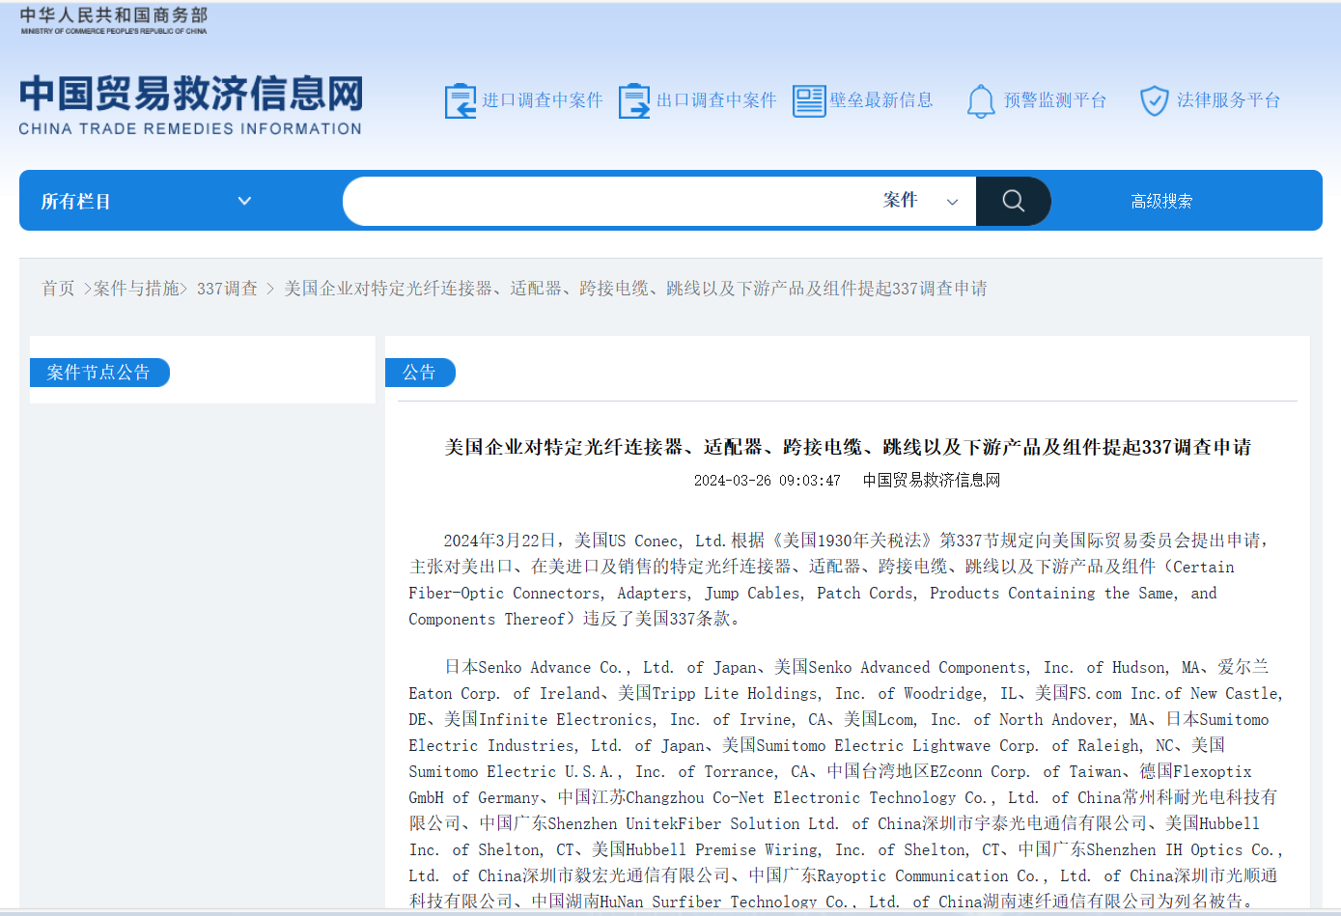Expand the 案件 search type dropdown
Image resolution: width=1341 pixels, height=916 pixels.
tap(920, 201)
